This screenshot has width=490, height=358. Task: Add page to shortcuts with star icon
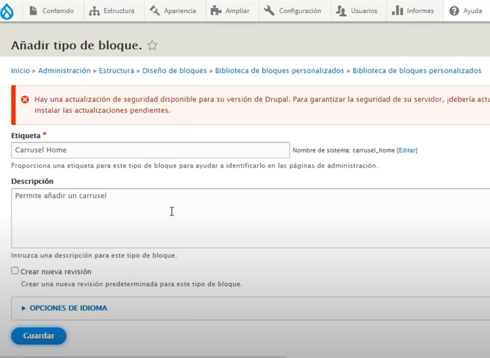(152, 45)
